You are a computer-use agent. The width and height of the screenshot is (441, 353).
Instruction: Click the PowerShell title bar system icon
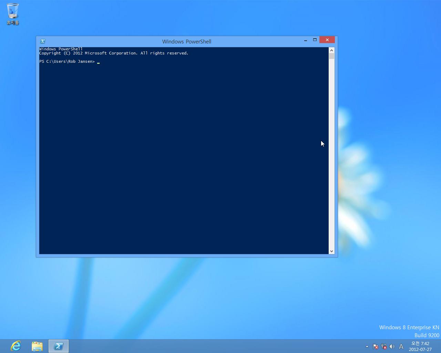coord(43,41)
